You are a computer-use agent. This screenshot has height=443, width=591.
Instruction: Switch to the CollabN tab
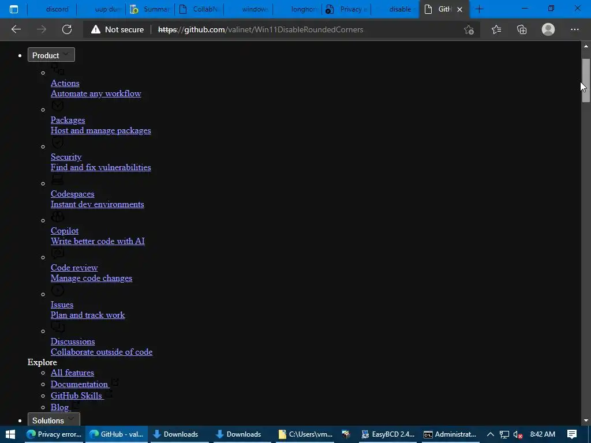click(x=199, y=9)
